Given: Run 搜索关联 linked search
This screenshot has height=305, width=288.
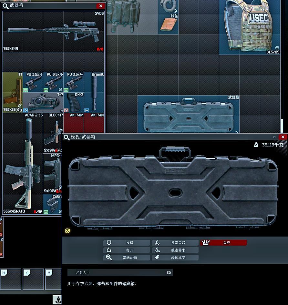Looking at the screenshot, I should 175,243.
